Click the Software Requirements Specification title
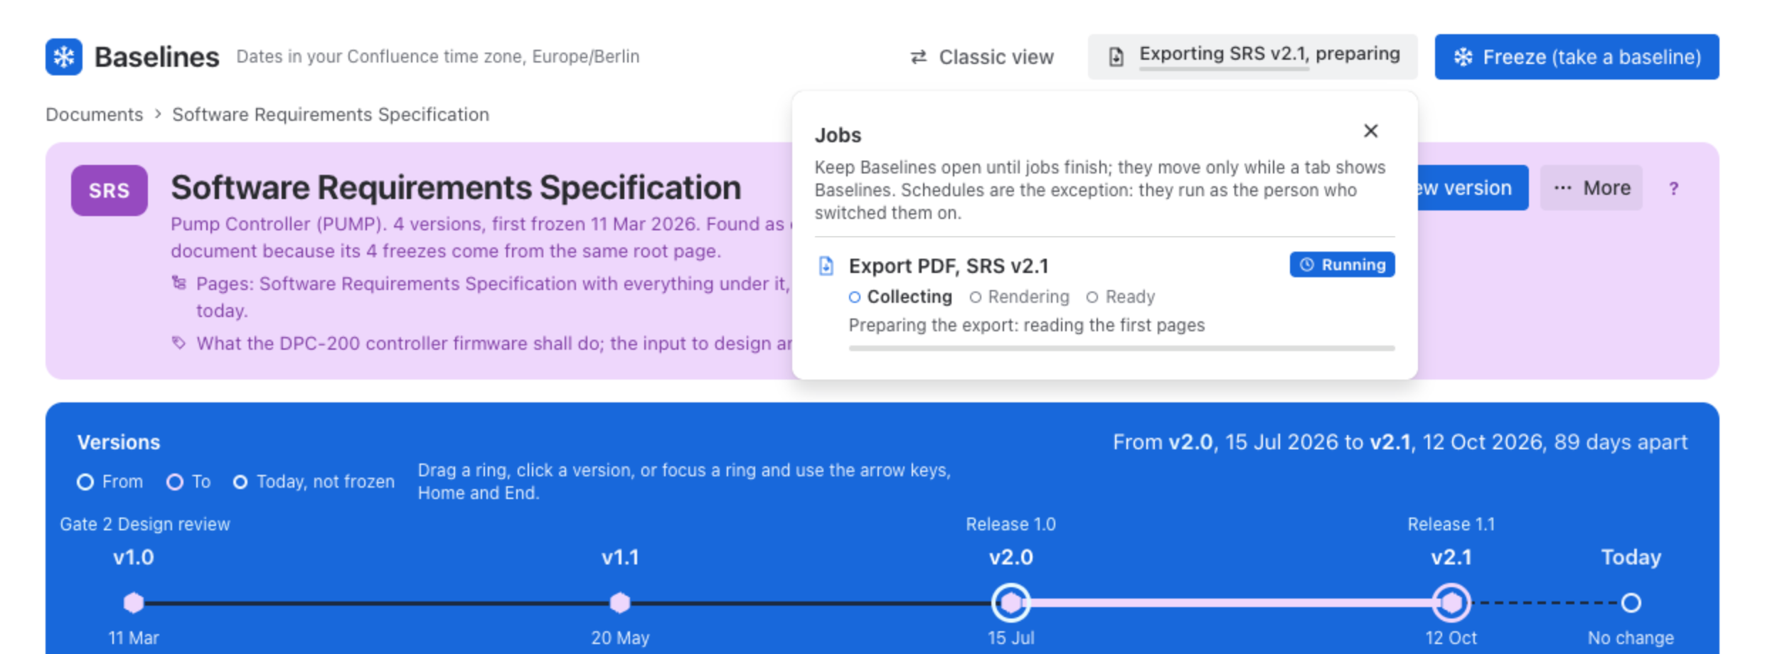This screenshot has width=1765, height=654. (x=456, y=188)
